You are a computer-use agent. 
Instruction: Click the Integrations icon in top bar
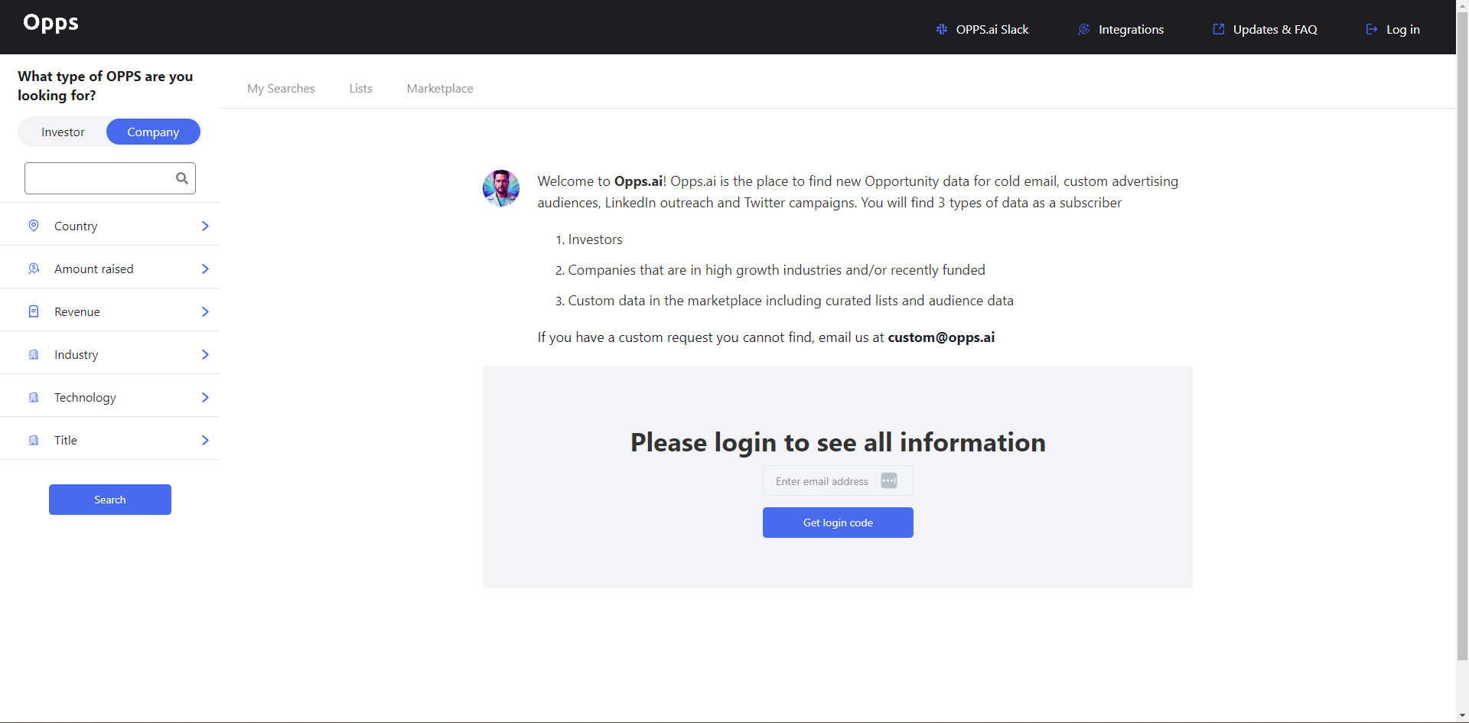[1084, 29]
